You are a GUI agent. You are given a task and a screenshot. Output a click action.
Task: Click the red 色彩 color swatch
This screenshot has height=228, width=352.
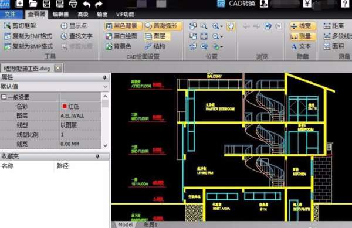pyautogui.click(x=65, y=106)
